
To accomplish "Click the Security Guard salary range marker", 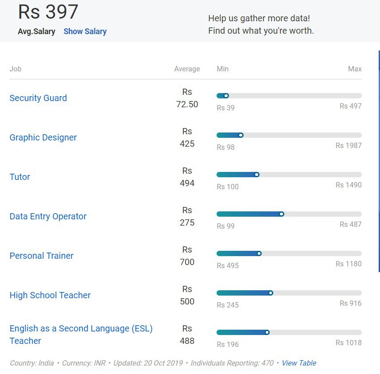I will [226, 96].
